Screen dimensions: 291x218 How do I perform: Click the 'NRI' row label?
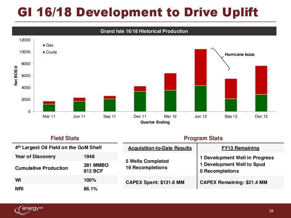pos(19,189)
